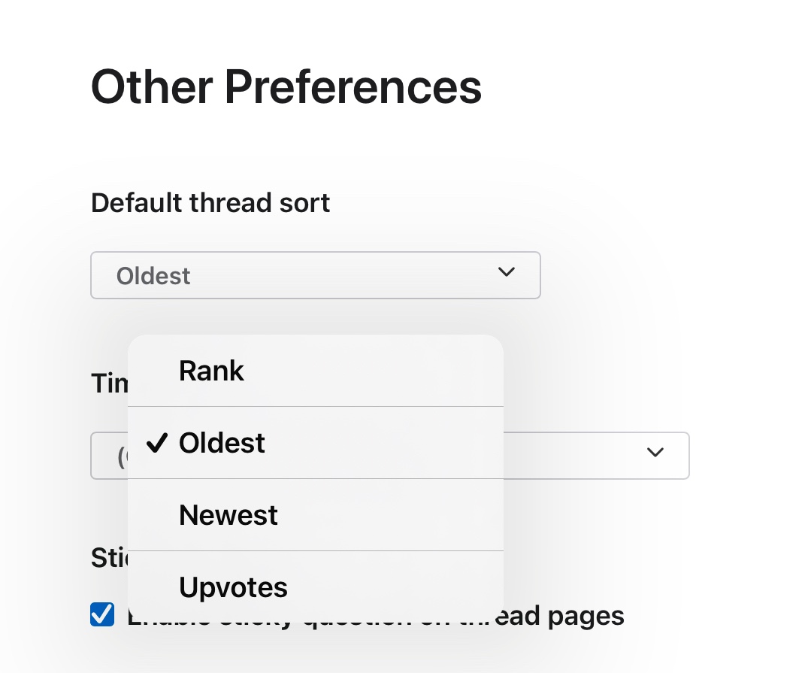Click the Other Preferences heading
This screenshot has width=811, height=673.
point(286,86)
